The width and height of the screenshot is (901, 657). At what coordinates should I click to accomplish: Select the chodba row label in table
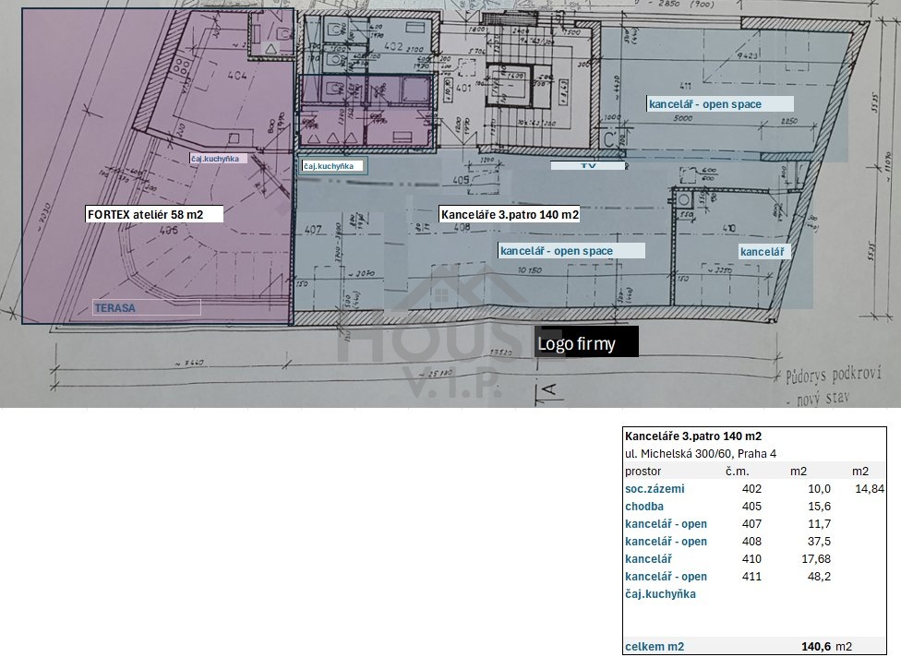(644, 507)
